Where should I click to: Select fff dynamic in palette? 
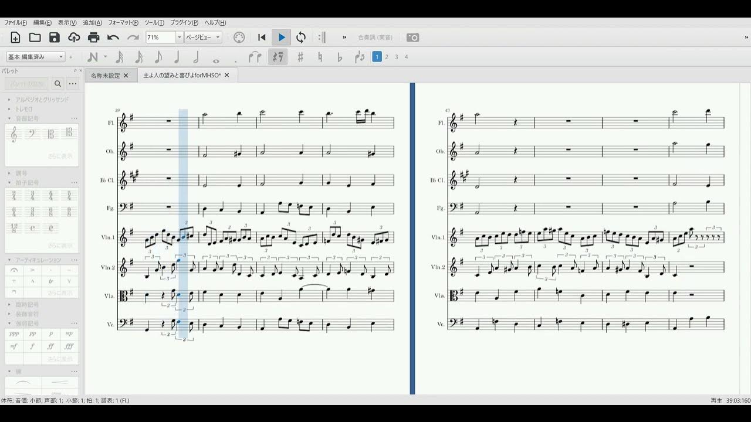(69, 346)
